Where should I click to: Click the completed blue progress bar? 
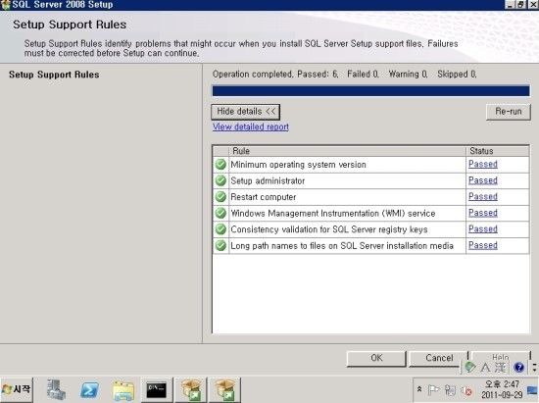click(x=370, y=91)
